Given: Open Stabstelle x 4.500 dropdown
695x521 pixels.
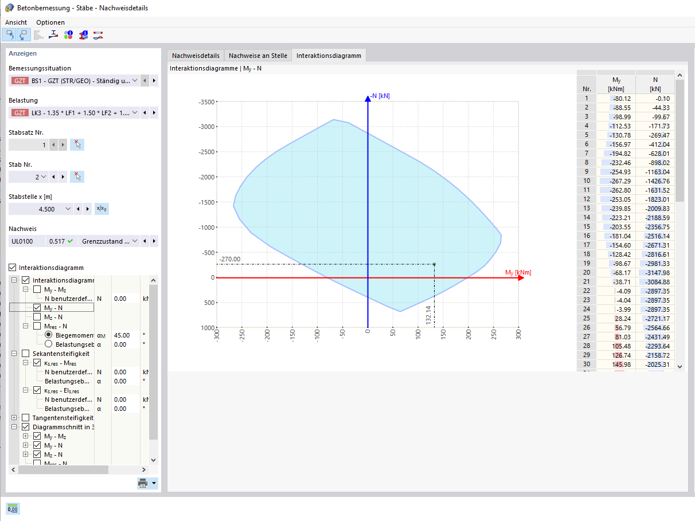Looking at the screenshot, I should [69, 209].
